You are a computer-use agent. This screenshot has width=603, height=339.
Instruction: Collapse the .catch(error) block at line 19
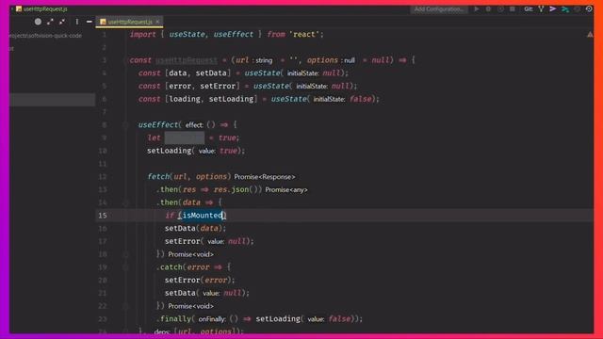point(125,267)
